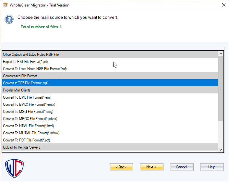The height and width of the screenshot is (182, 229).
Task: Click the Popular Mail Clients header row
Action: 110,90
